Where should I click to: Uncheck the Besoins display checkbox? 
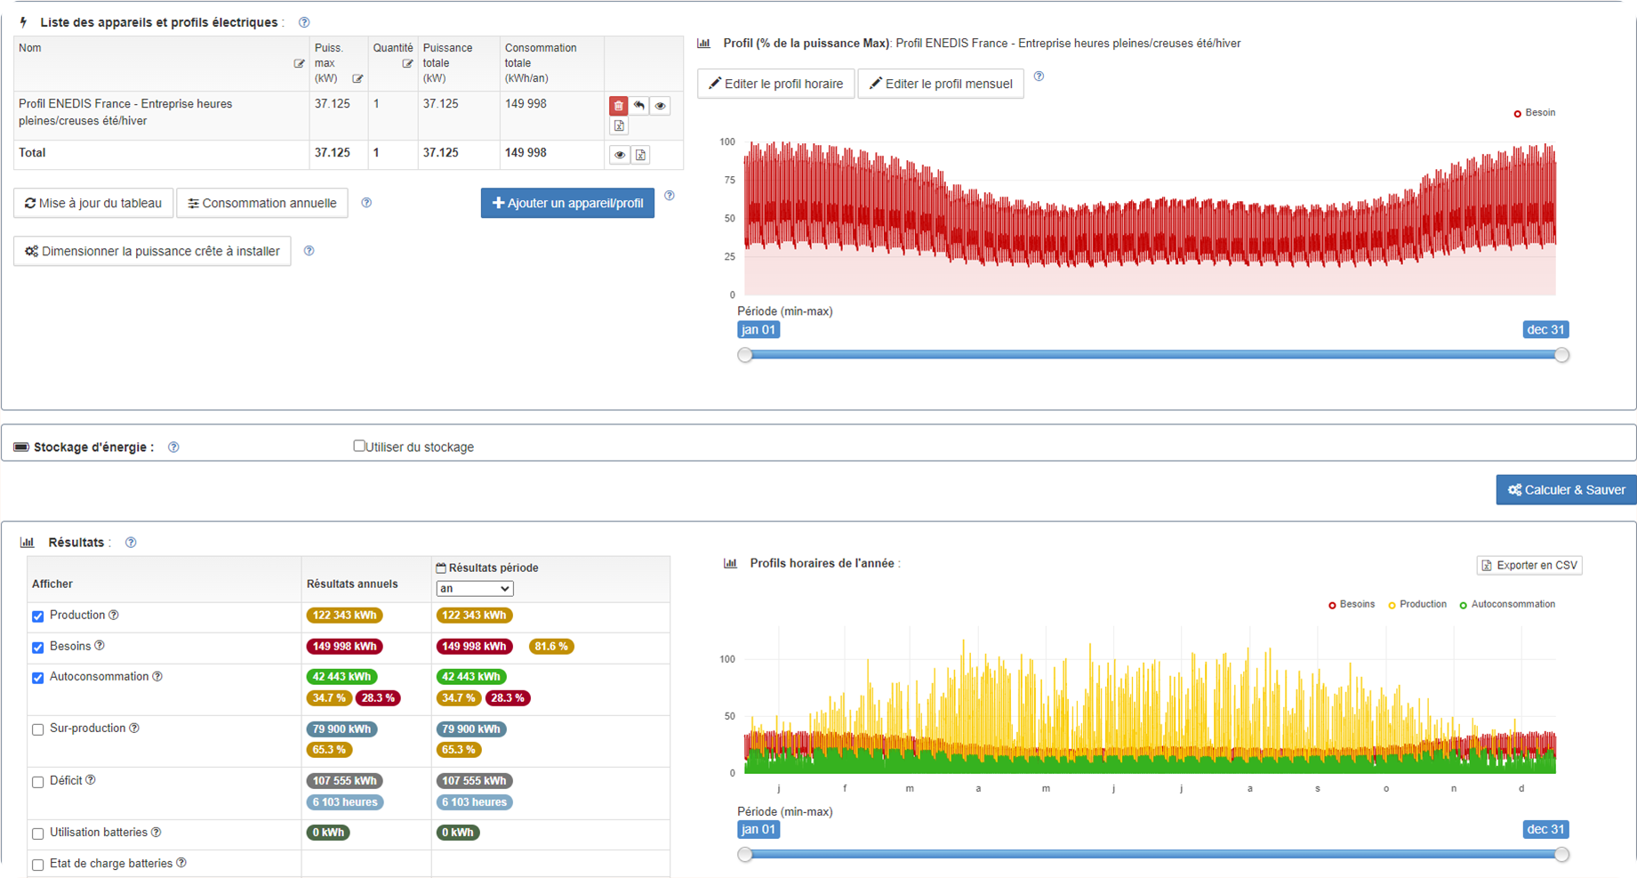click(38, 648)
